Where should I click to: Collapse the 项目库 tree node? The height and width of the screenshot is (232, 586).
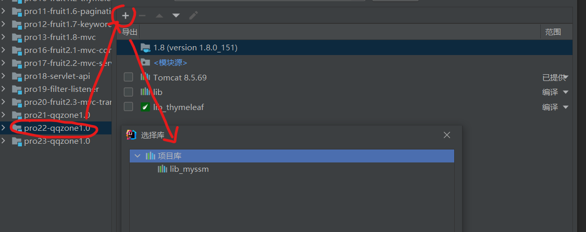137,156
